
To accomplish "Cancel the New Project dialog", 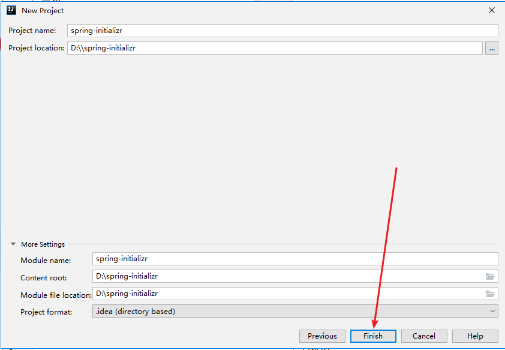I will [424, 336].
